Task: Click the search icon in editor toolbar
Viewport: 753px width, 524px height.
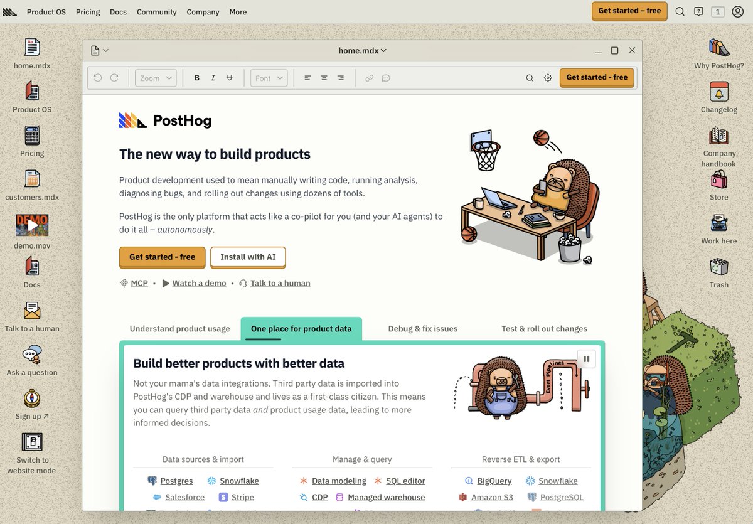Action: click(530, 78)
